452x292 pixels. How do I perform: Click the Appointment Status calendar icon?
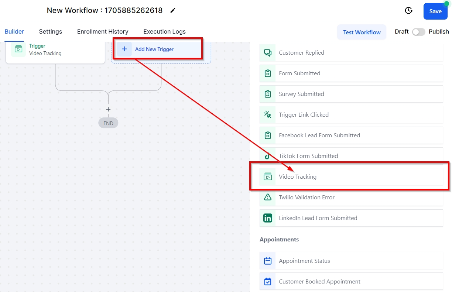268,261
